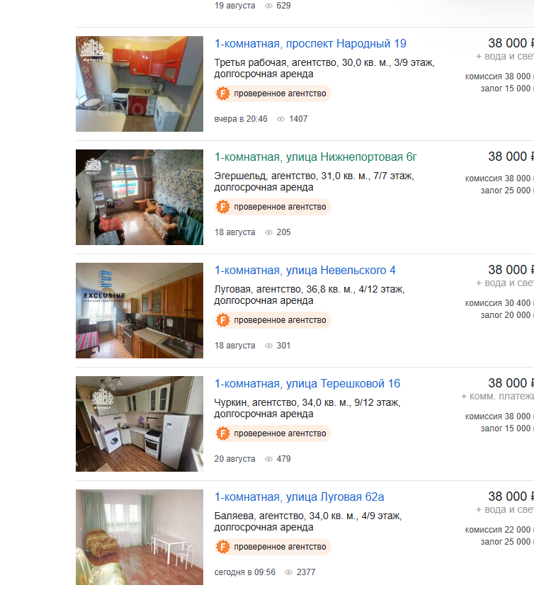This screenshot has width=534, height=590.
Task: Click views eye icon showing 629
Action: coord(268,6)
